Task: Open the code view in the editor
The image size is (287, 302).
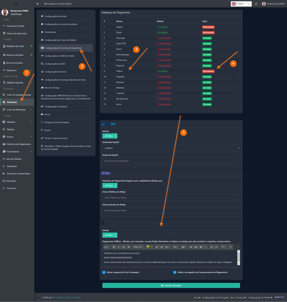Action: [x=216, y=247]
